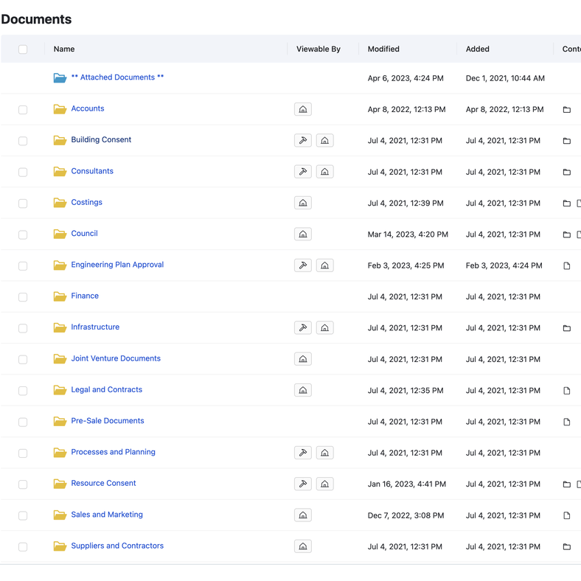Open the Processes and Planning folder
581x581 pixels.
point(113,452)
